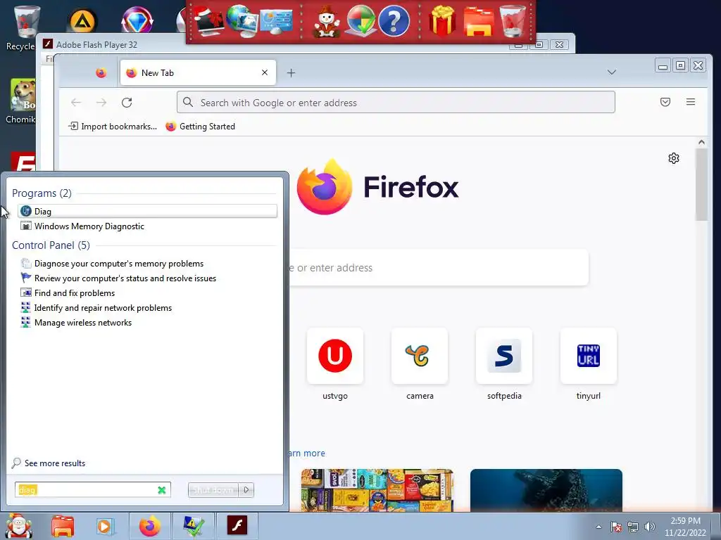Screen dimensions: 721x540
Task: Select the New Tab tab
Action: (x=198, y=72)
